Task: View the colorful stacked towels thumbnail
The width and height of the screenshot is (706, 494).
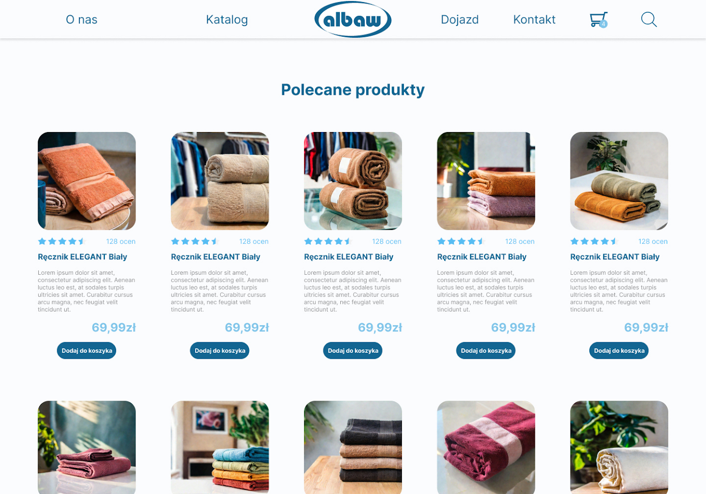Action: (x=220, y=447)
